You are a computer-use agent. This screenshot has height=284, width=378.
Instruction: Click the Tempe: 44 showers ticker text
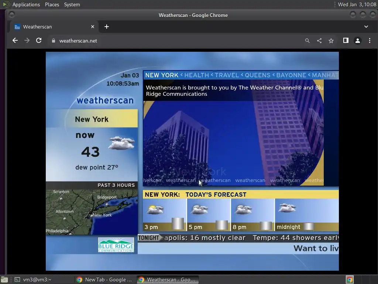pyautogui.click(x=296, y=238)
